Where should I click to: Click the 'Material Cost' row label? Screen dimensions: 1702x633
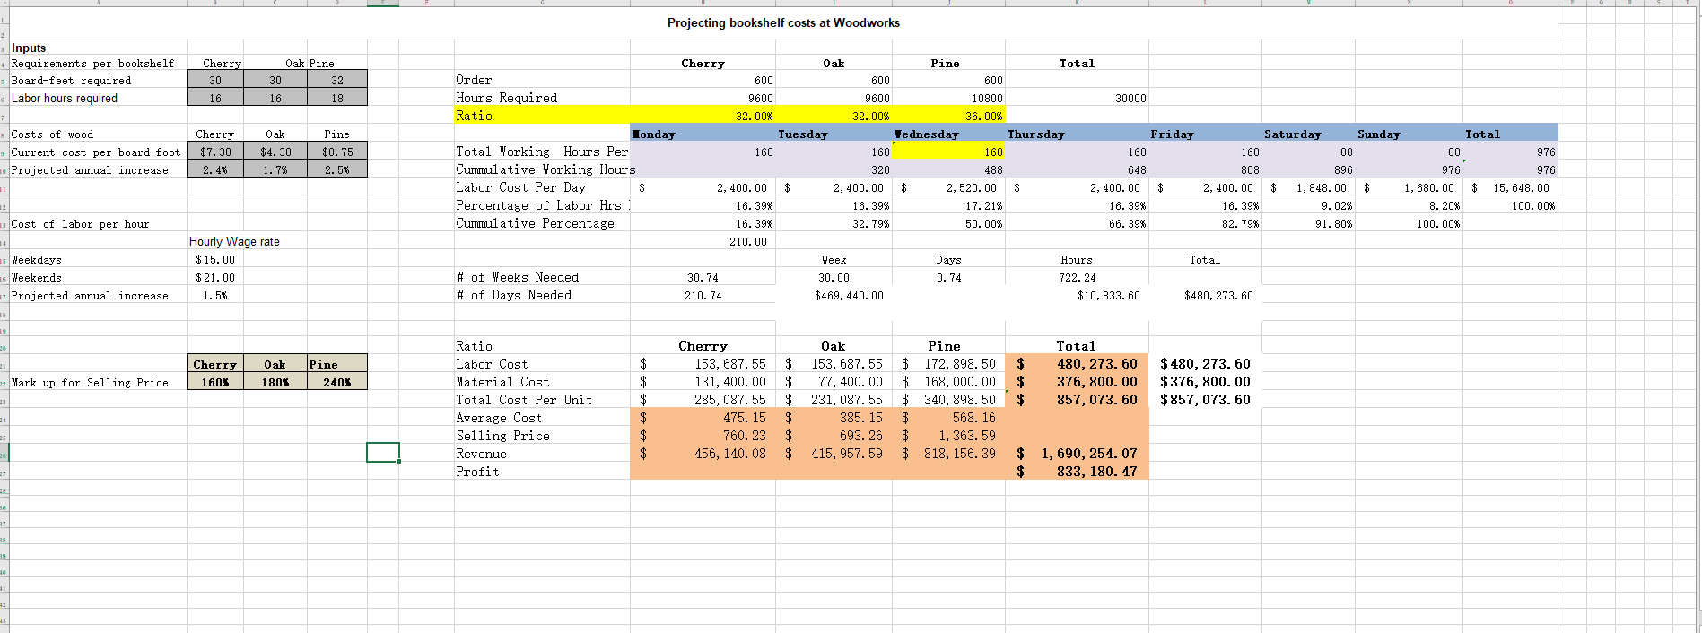pyautogui.click(x=502, y=382)
